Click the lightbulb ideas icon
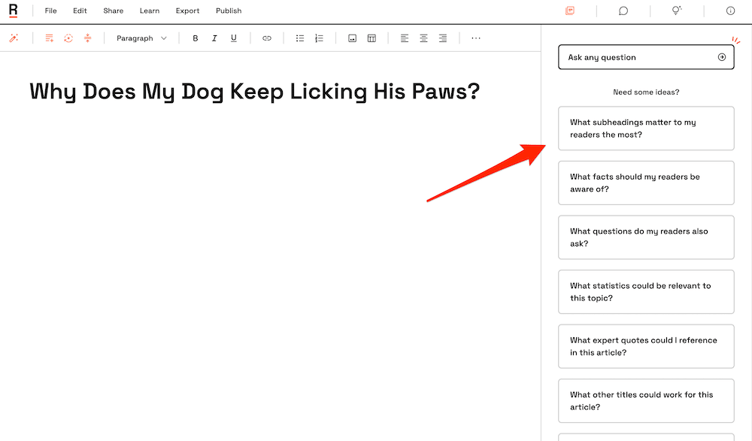 click(x=677, y=11)
